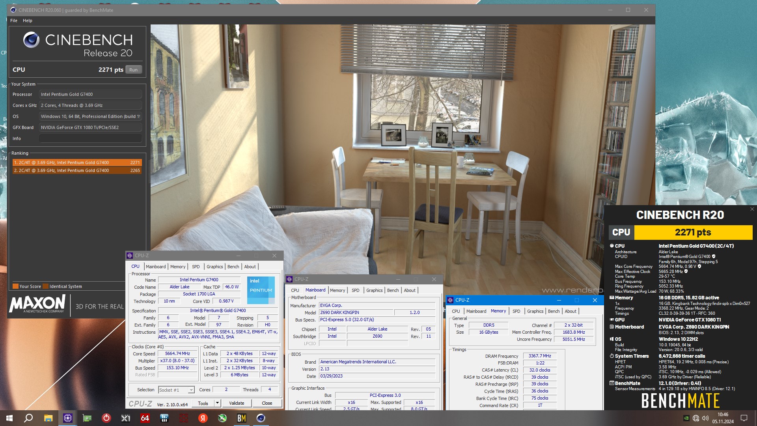Viewport: 757px width, 426px height.
Task: Click the Multiplier value x37.0
Action: (178, 361)
